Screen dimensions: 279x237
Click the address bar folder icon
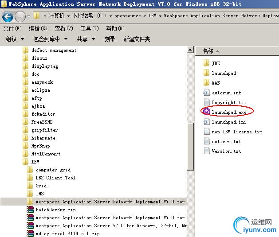click(x=37, y=16)
